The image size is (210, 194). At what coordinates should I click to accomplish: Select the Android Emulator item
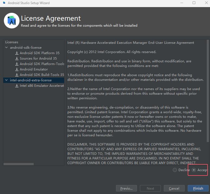[34, 69]
